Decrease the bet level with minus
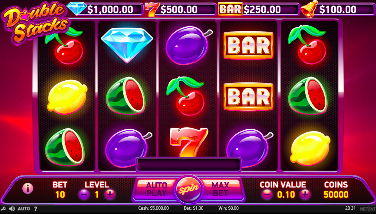Screen dimensions: 376x214 84,194
